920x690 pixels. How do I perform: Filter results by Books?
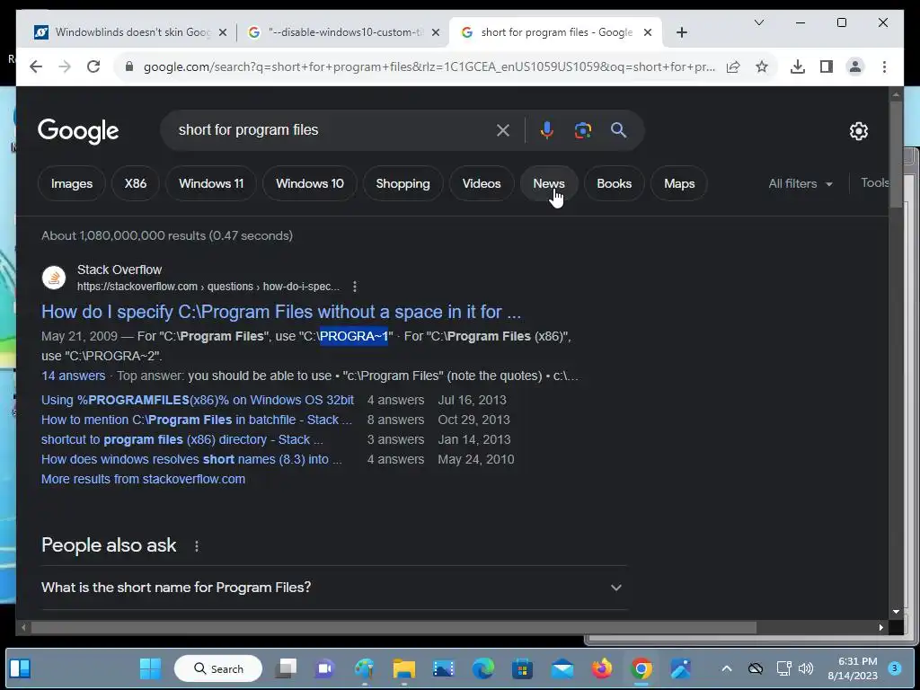tap(615, 183)
